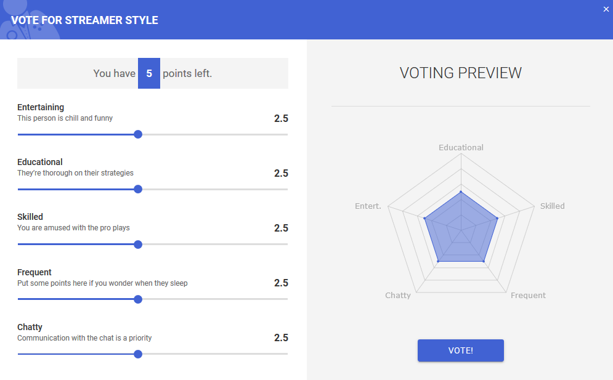Click the VOTE! button
The height and width of the screenshot is (380, 613).
click(x=460, y=350)
